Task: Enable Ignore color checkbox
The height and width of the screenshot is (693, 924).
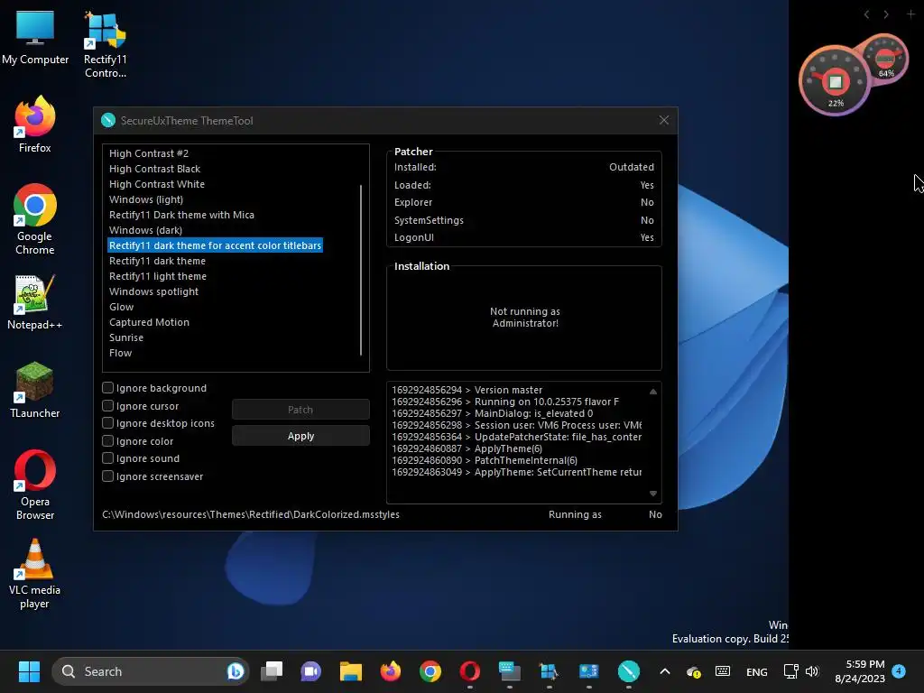Action: point(108,440)
